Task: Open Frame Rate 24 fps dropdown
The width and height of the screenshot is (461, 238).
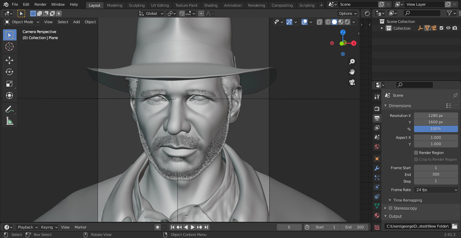Action: tap(436, 190)
